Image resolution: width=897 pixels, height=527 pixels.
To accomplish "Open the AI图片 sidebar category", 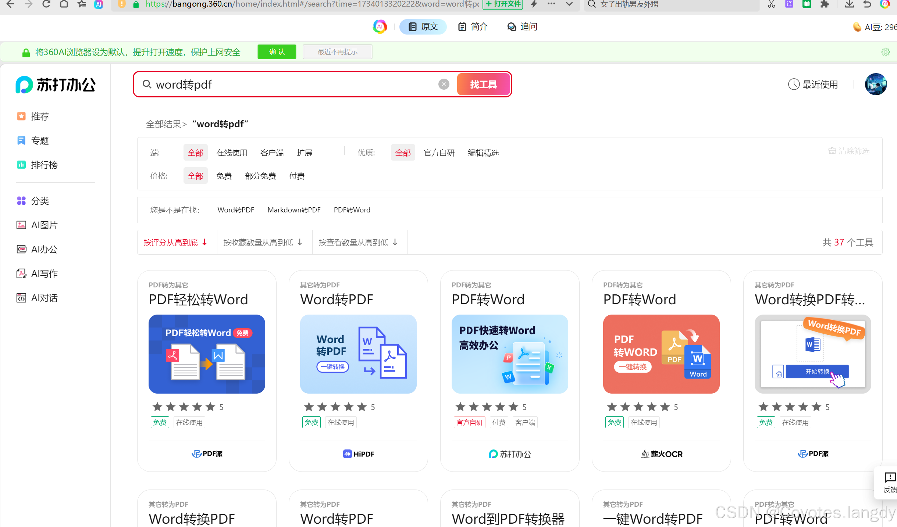I will point(44,225).
